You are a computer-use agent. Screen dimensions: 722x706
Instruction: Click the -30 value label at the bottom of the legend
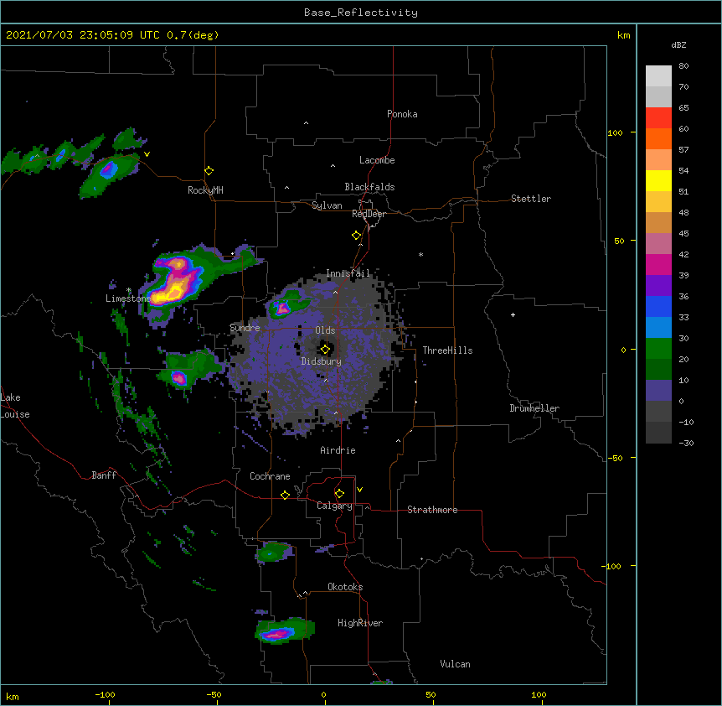click(686, 443)
